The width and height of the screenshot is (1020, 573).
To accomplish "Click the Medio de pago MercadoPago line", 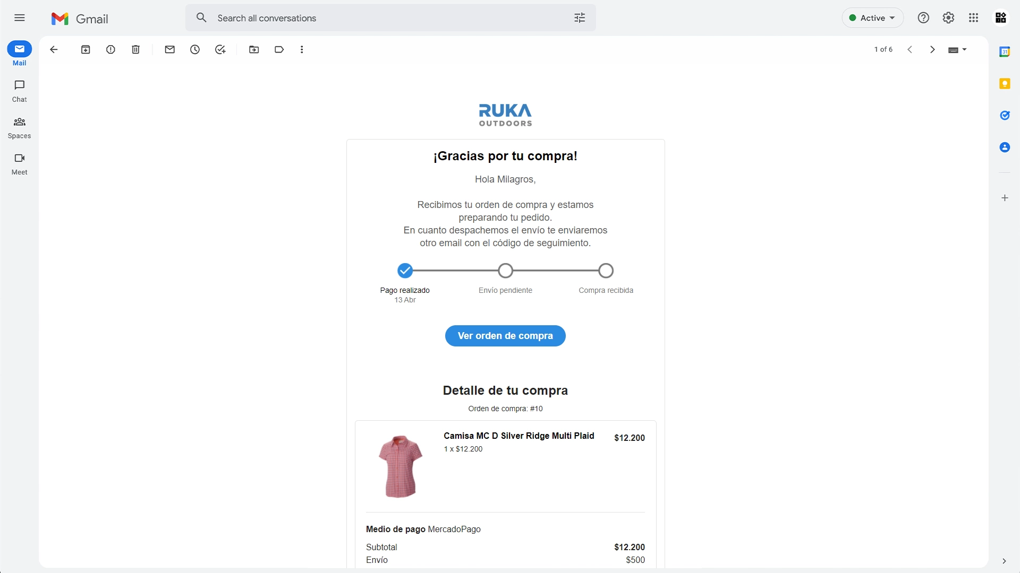I will [x=423, y=529].
